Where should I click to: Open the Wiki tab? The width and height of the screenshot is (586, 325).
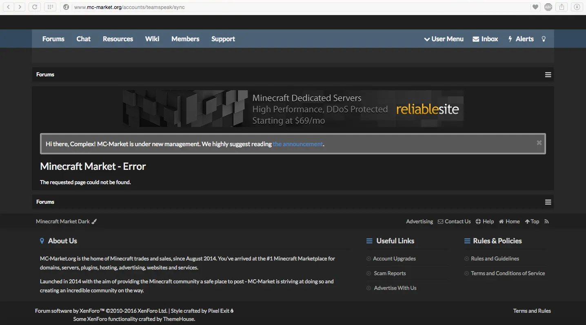click(152, 39)
